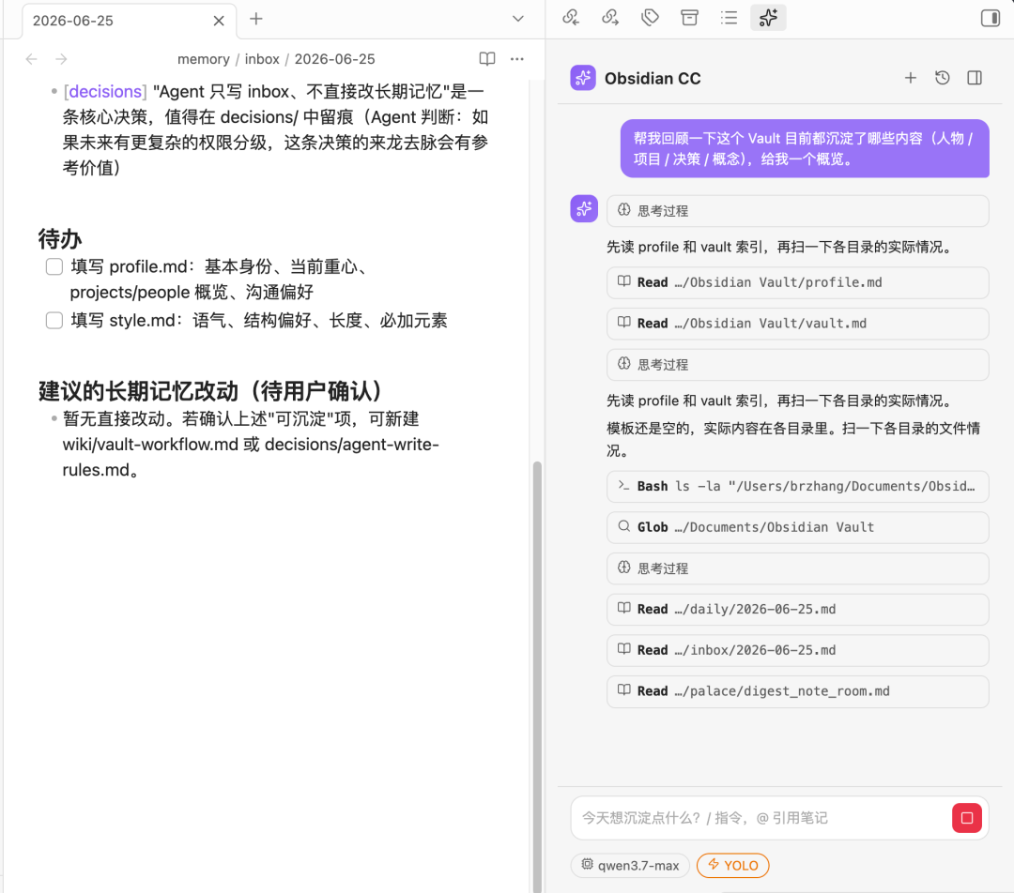The height and width of the screenshot is (893, 1014).
Task: Toggle the YOLO mode button
Action: point(732,865)
